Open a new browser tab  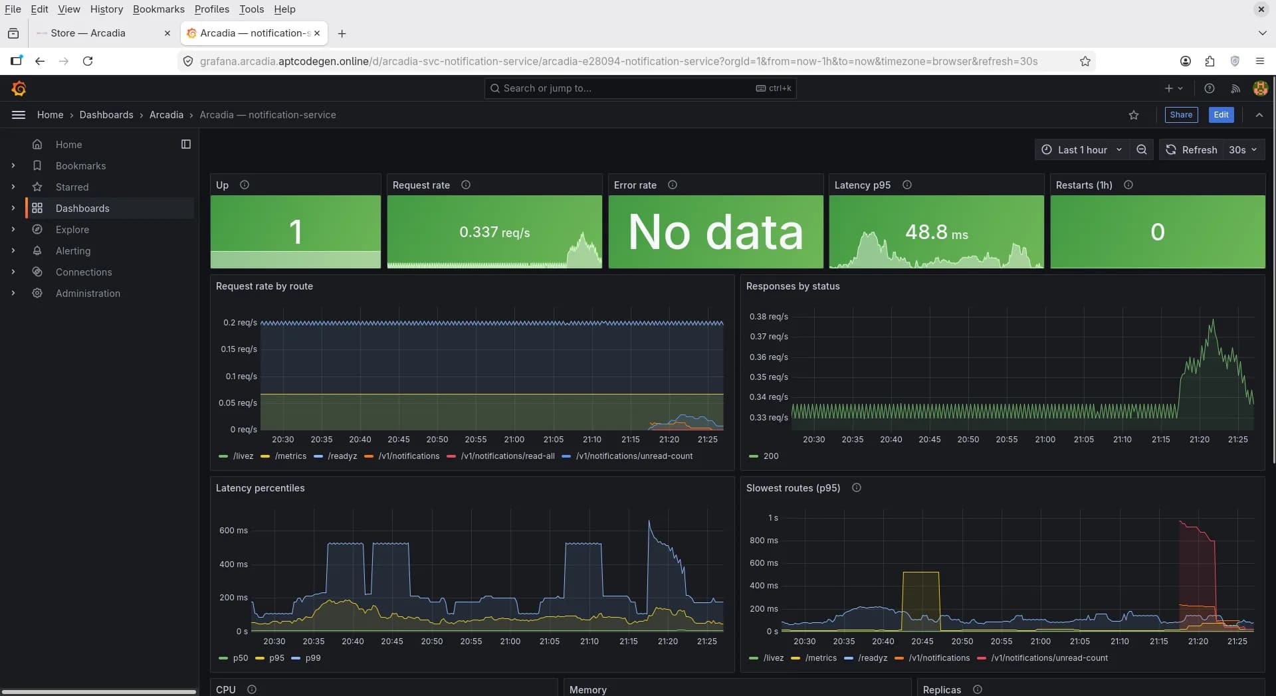coord(342,33)
